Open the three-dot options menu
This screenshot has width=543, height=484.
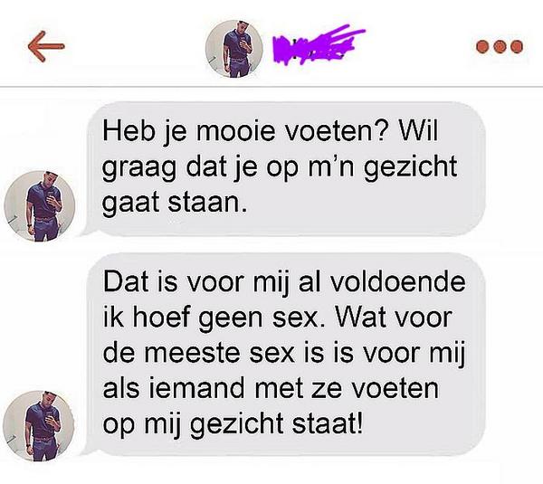[x=500, y=47]
